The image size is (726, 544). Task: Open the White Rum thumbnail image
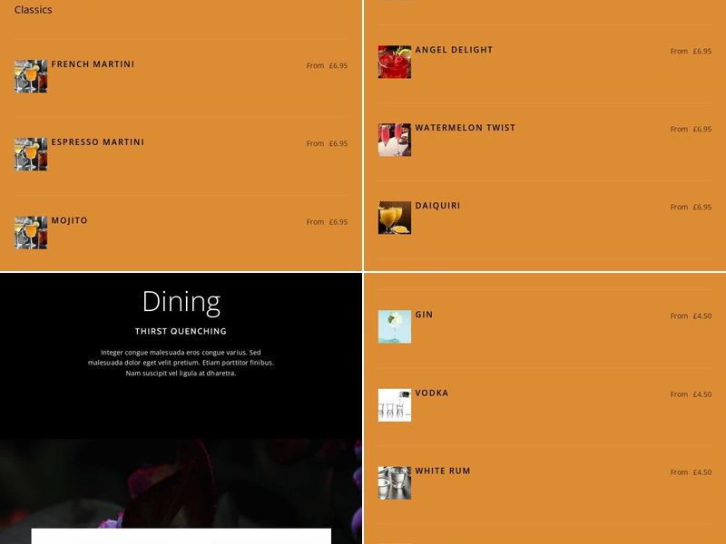click(395, 483)
